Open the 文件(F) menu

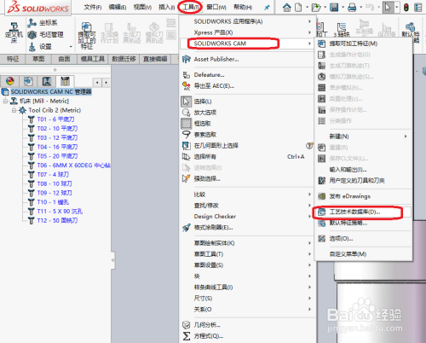(93, 7)
